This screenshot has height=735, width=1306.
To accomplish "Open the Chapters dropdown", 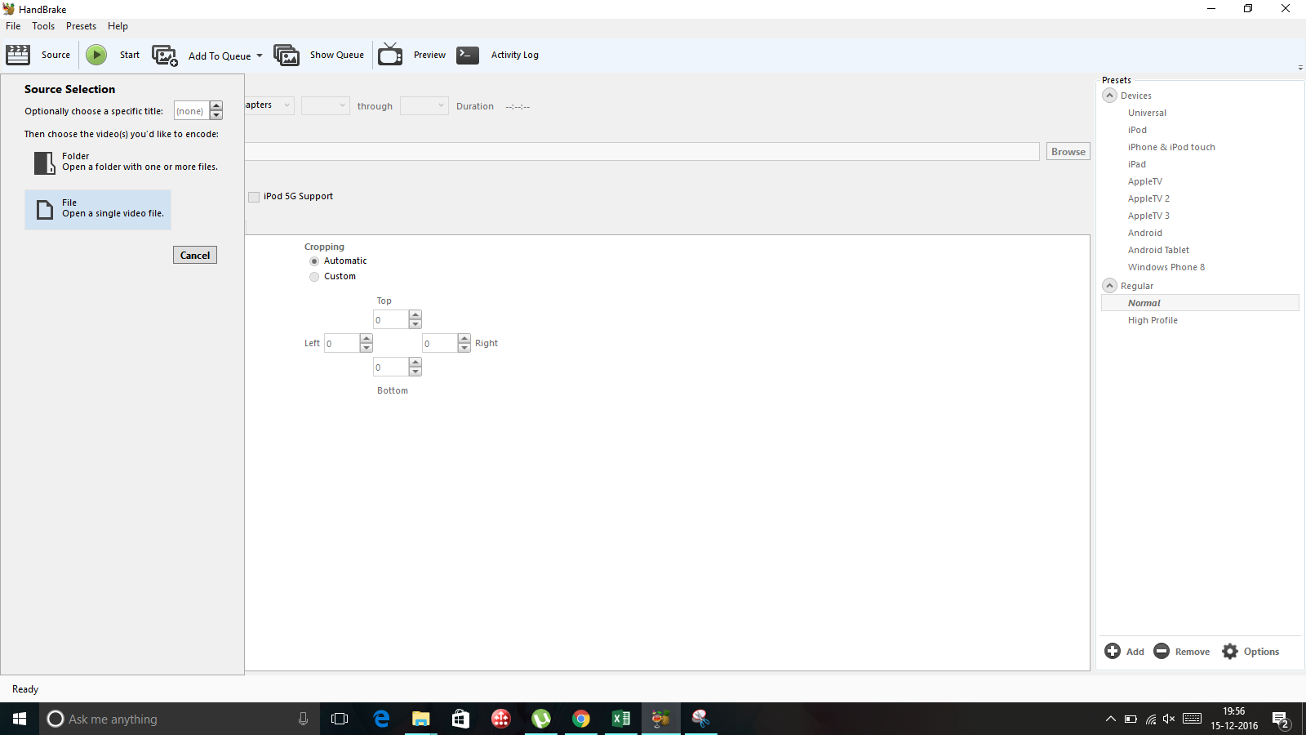I will [x=269, y=105].
